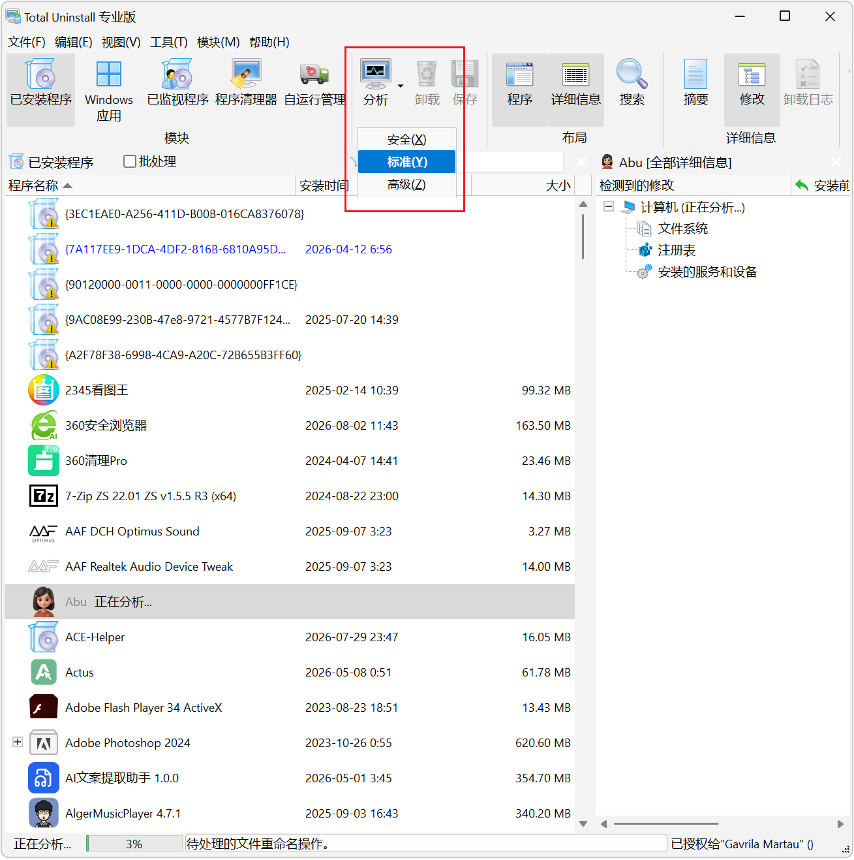Click the 安装前 green arrow icon
This screenshot has width=854, height=860.
click(802, 185)
